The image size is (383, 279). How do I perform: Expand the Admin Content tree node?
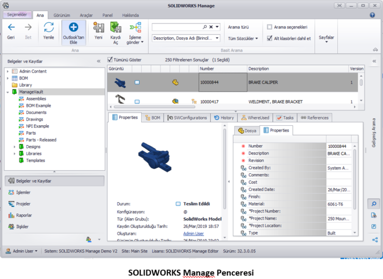click(x=8, y=71)
